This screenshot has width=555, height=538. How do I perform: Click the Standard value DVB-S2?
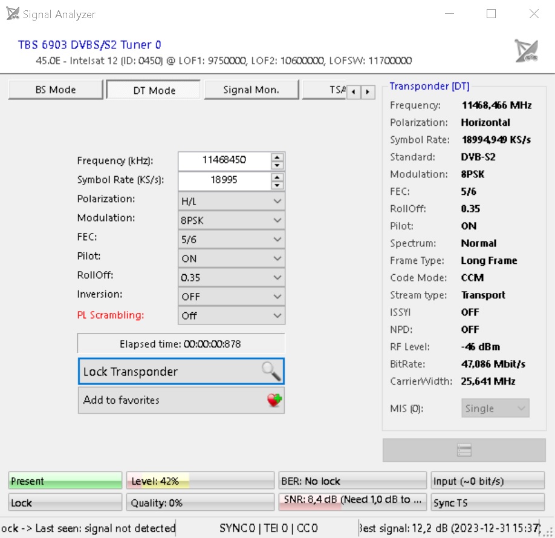(x=478, y=157)
